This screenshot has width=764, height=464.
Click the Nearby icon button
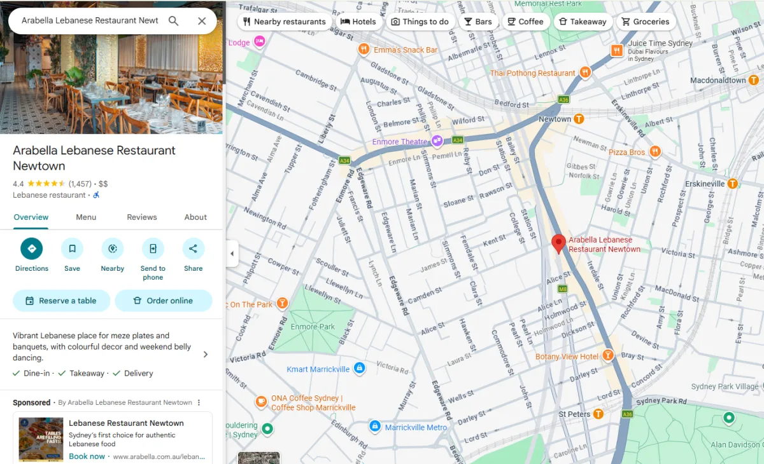tap(113, 249)
